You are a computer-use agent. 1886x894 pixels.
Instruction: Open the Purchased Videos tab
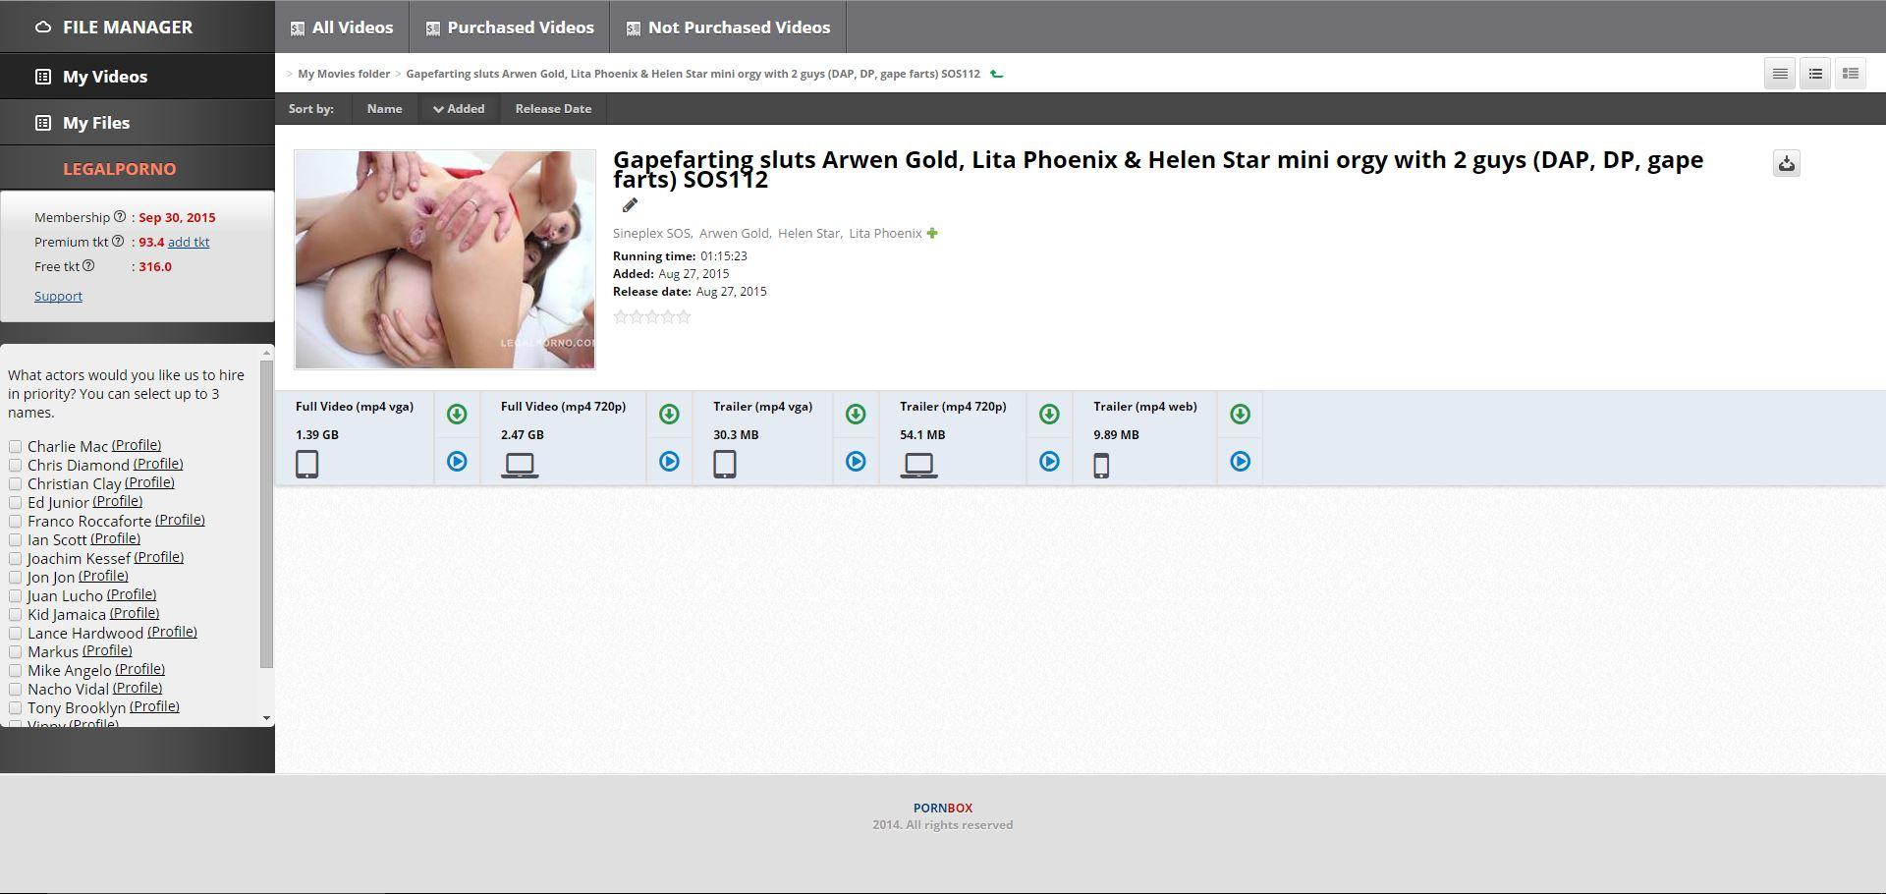tap(510, 28)
